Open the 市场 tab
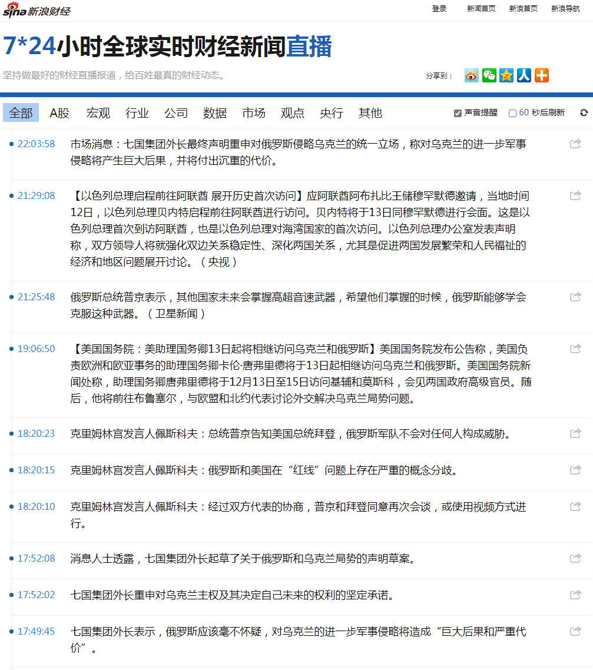The width and height of the screenshot is (593, 670). tap(254, 113)
